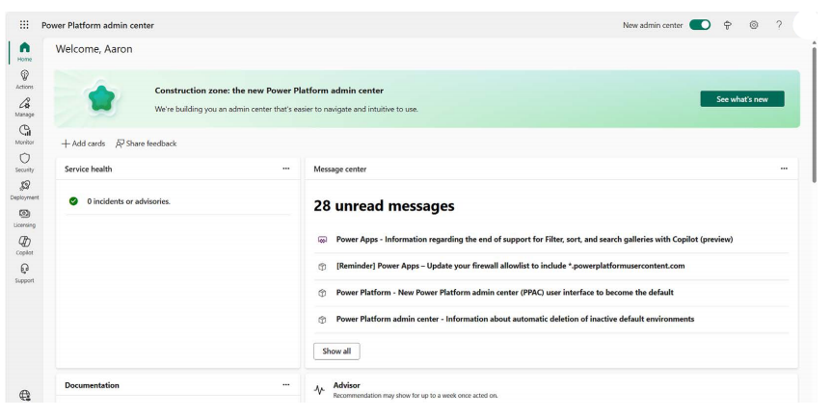Click the Message center card title
Image resolution: width=832 pixels, height=417 pixels.
tap(339, 169)
